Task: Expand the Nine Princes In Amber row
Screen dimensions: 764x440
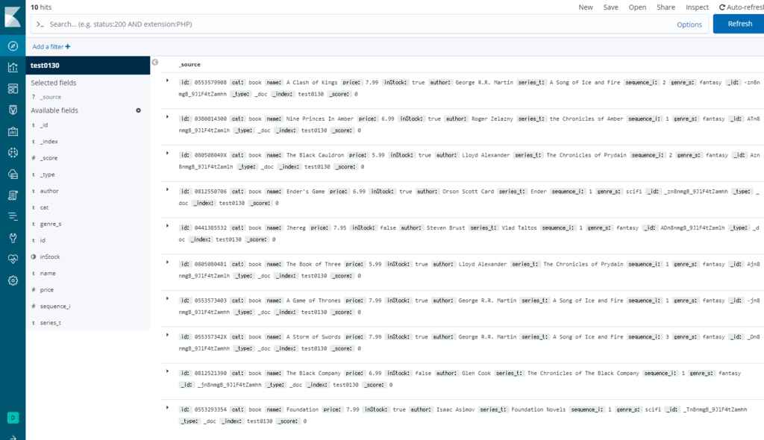Action: coord(167,117)
